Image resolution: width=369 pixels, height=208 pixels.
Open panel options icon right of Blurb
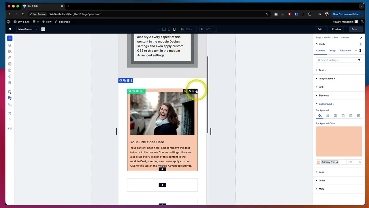tap(360, 44)
